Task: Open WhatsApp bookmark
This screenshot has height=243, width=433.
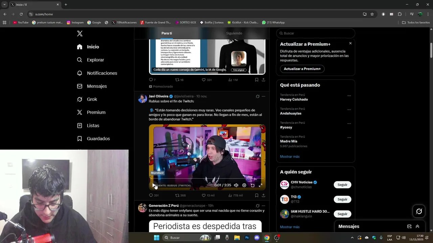Action: [x=273, y=23]
